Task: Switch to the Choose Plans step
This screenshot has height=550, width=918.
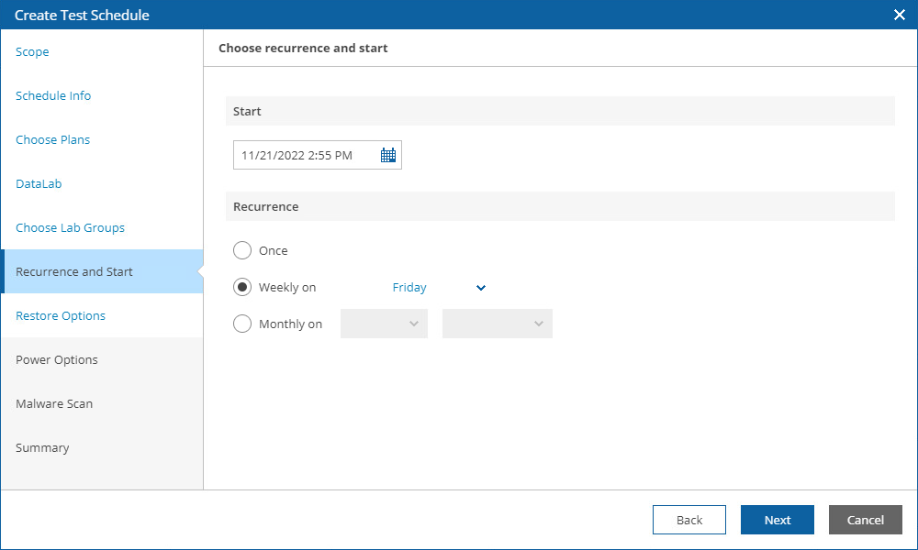Action: coord(52,140)
